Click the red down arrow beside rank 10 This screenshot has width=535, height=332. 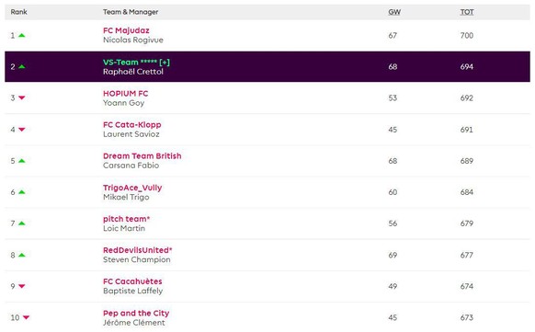point(26,317)
